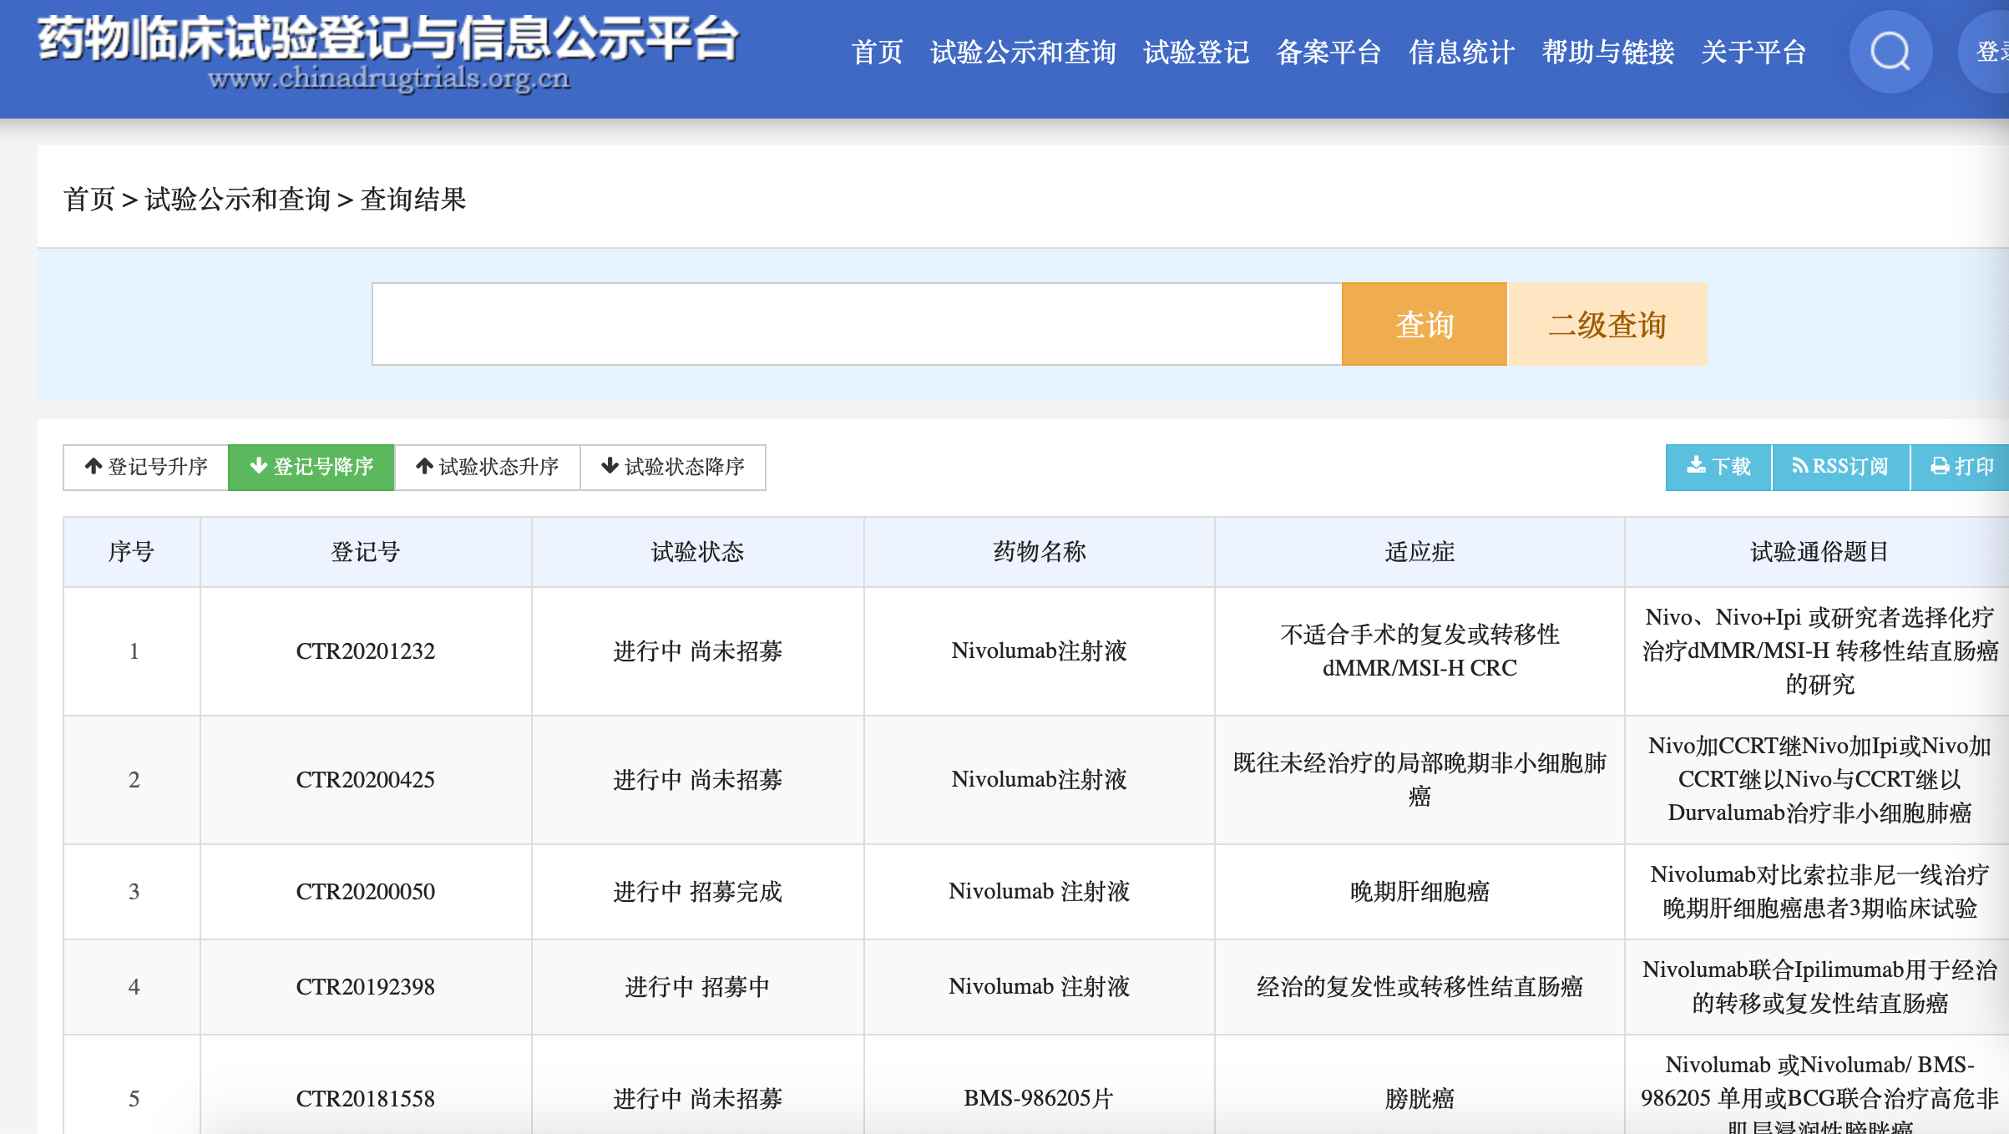Click indication 膀胱癌

[1419, 1099]
